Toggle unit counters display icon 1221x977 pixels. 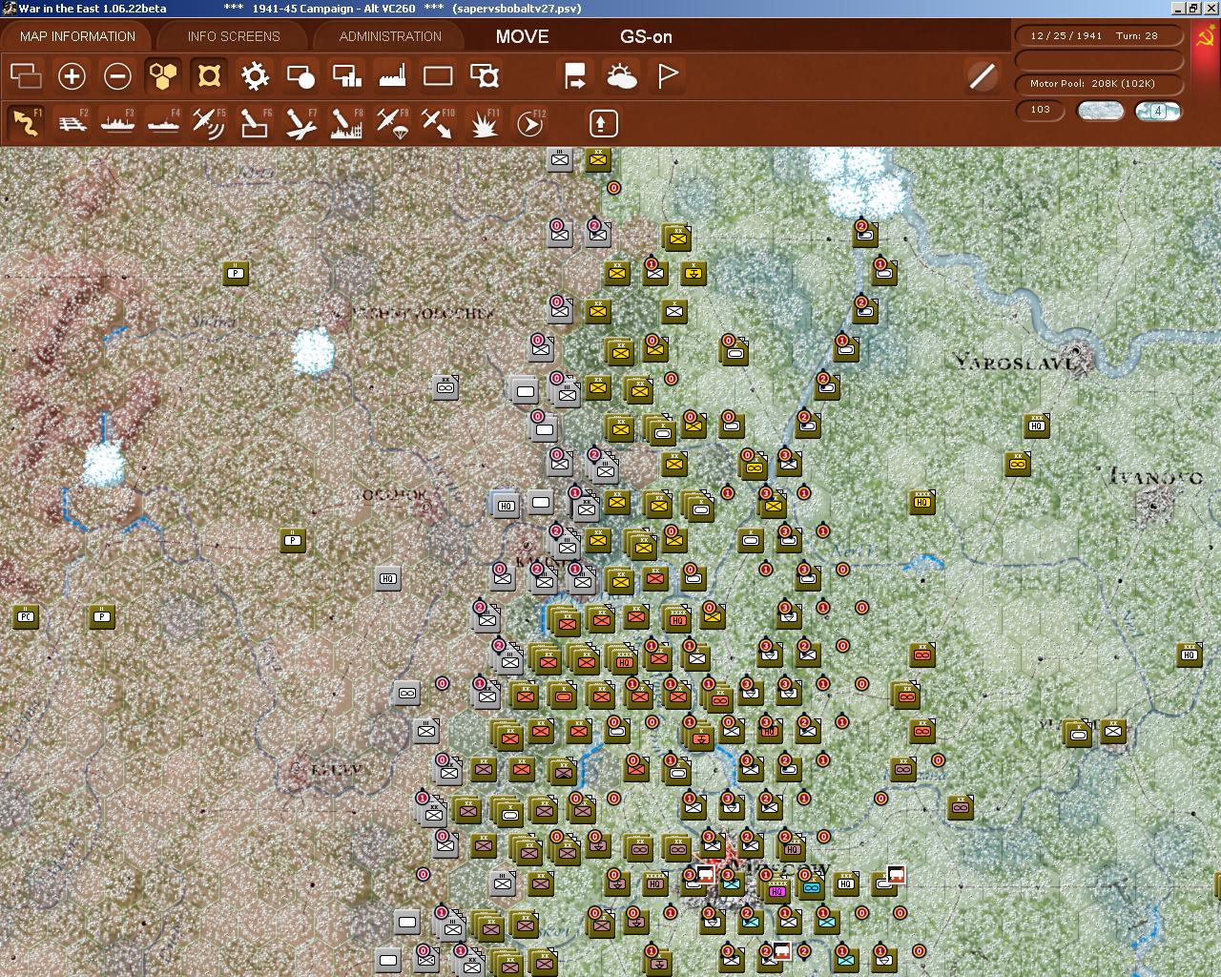(x=26, y=75)
